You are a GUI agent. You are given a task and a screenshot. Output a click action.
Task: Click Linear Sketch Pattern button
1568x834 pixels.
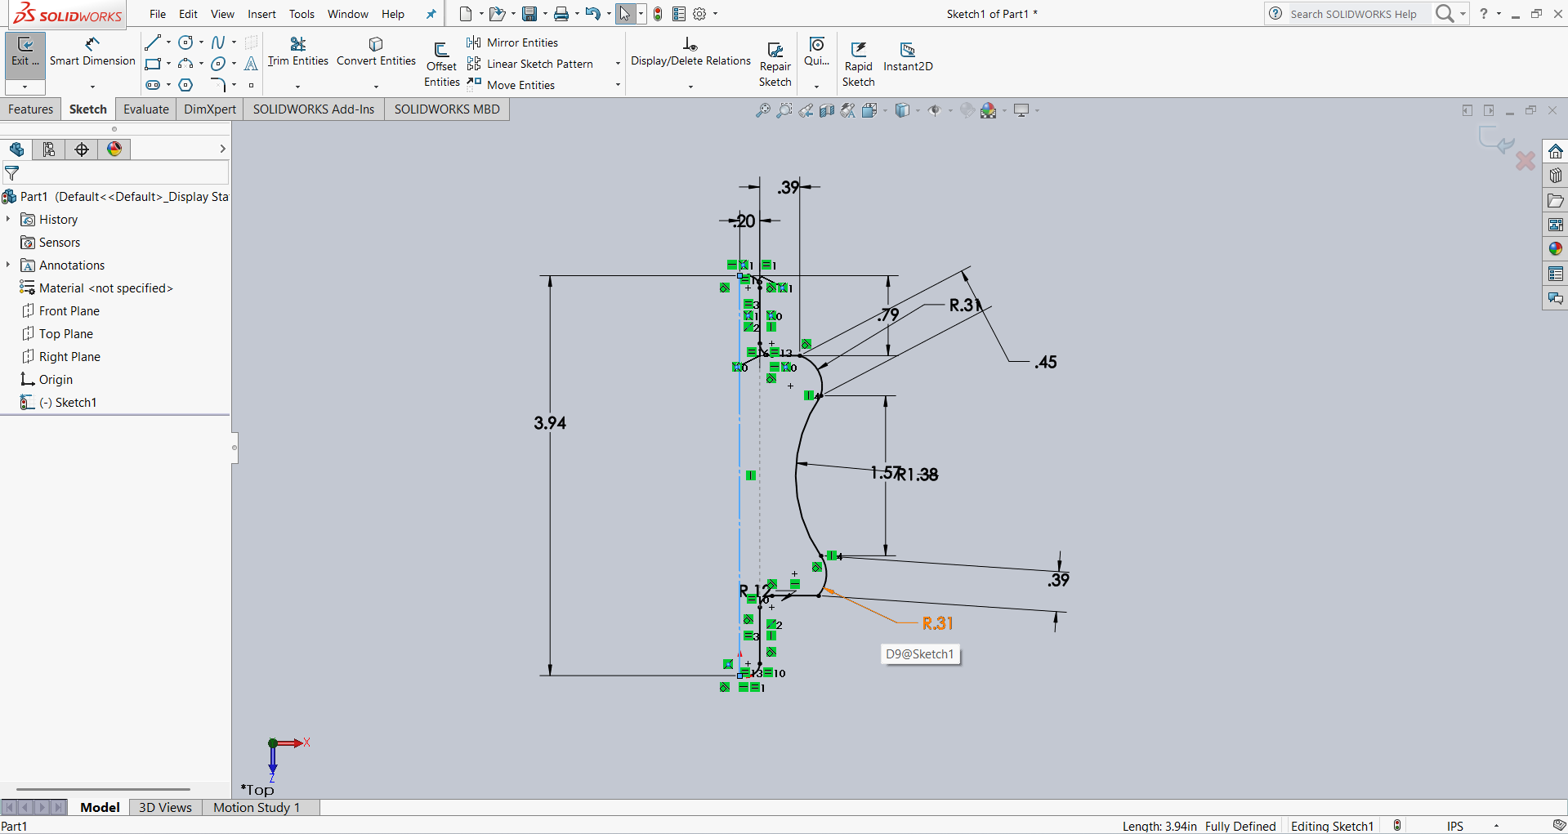point(530,64)
